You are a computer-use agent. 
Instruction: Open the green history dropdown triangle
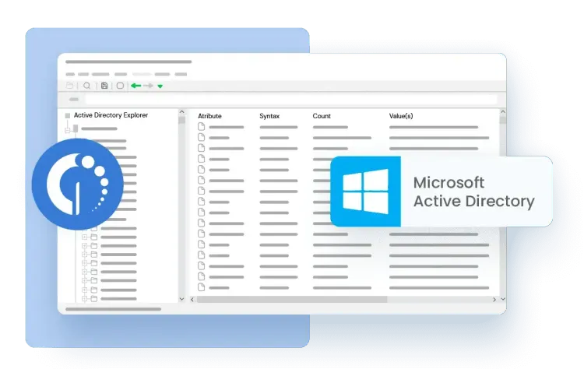pos(160,86)
